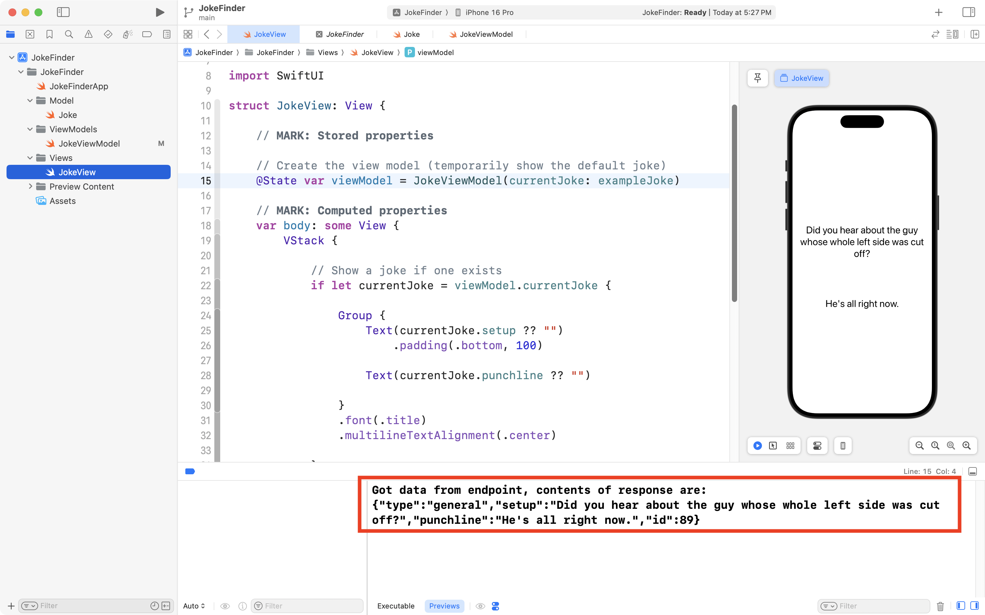Toggle the navigator sidebar visibility

pyautogui.click(x=63, y=12)
